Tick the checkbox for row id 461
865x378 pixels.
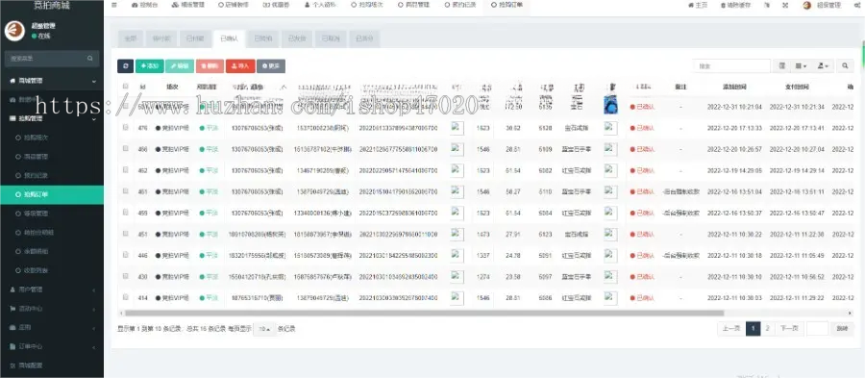pyautogui.click(x=126, y=191)
